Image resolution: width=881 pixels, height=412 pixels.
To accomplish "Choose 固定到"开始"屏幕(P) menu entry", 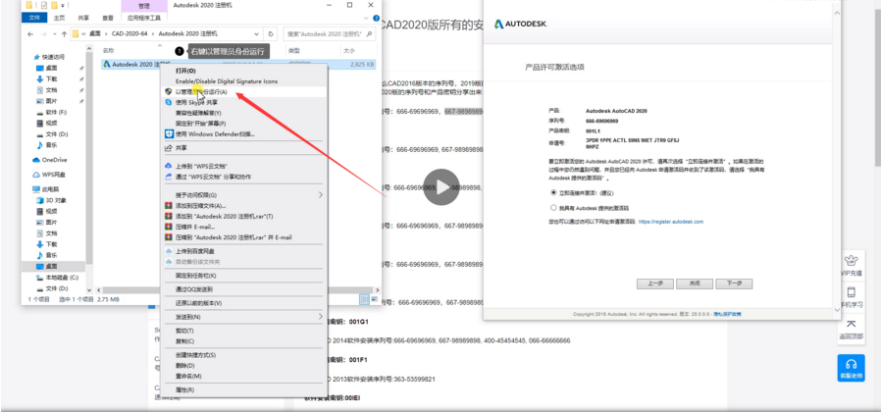I will click(200, 123).
